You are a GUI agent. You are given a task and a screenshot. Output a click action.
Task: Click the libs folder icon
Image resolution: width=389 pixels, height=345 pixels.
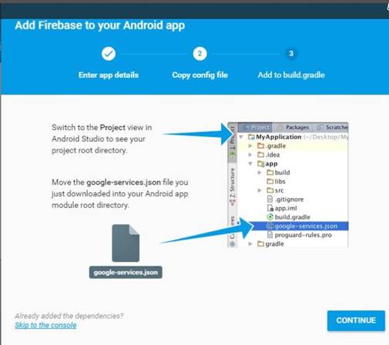[270, 182]
